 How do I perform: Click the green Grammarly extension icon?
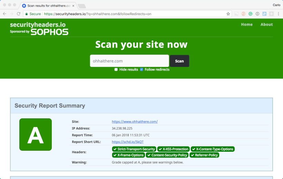[250, 14]
